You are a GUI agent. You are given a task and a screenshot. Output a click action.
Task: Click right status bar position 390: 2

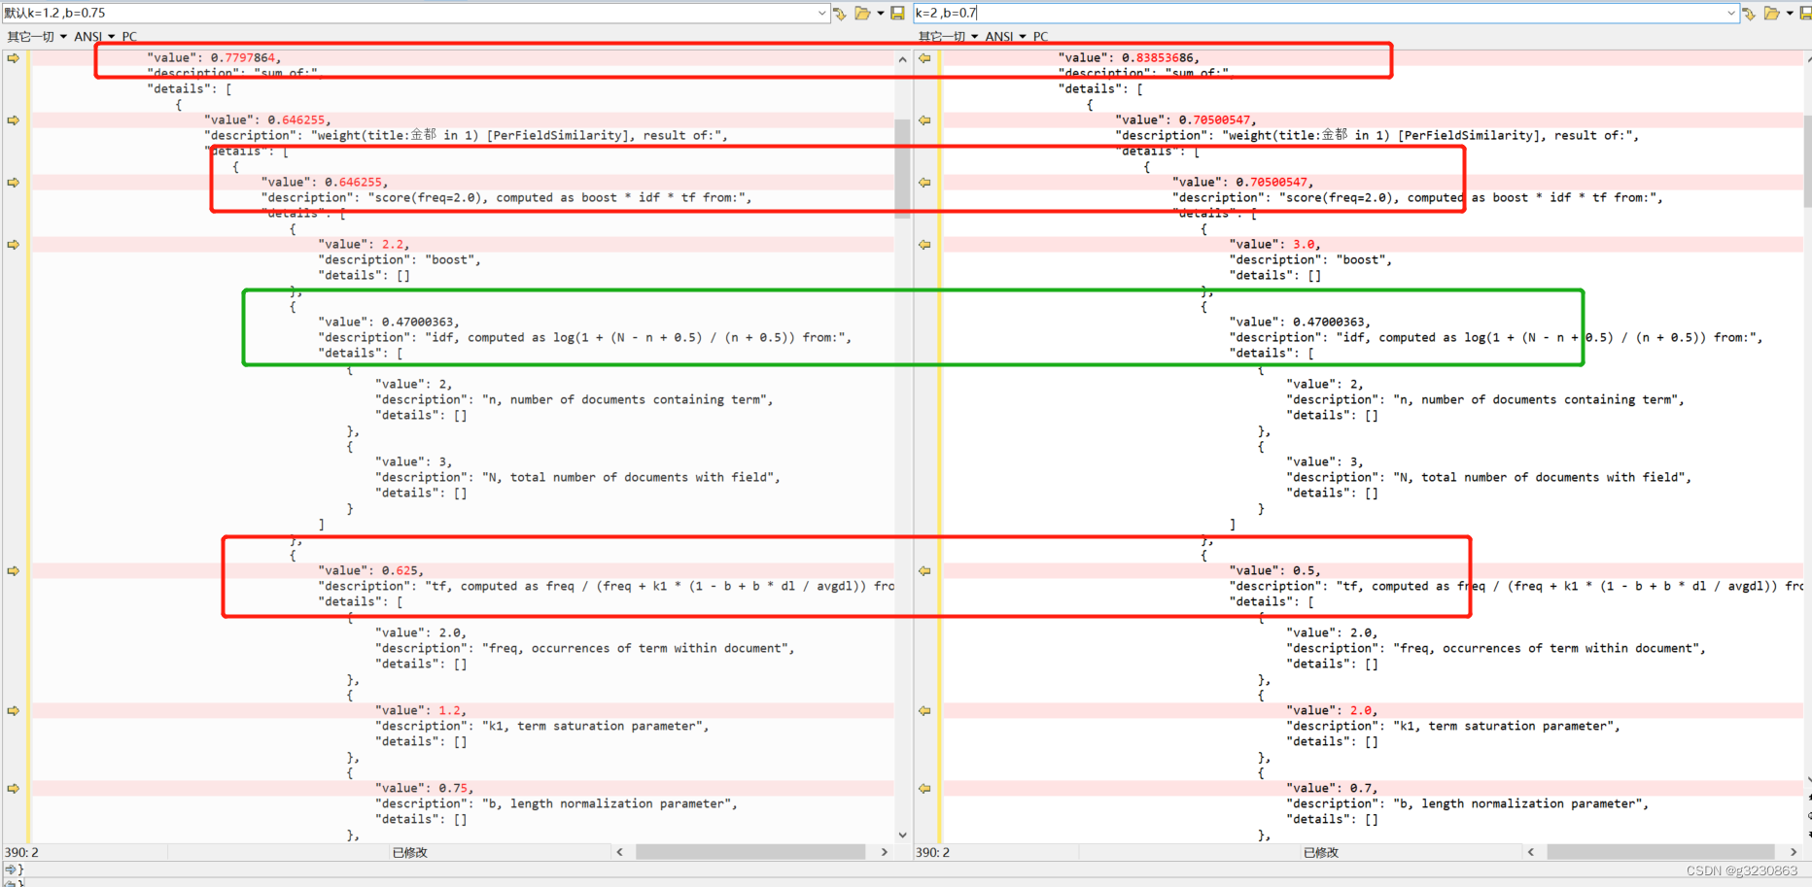click(x=932, y=852)
